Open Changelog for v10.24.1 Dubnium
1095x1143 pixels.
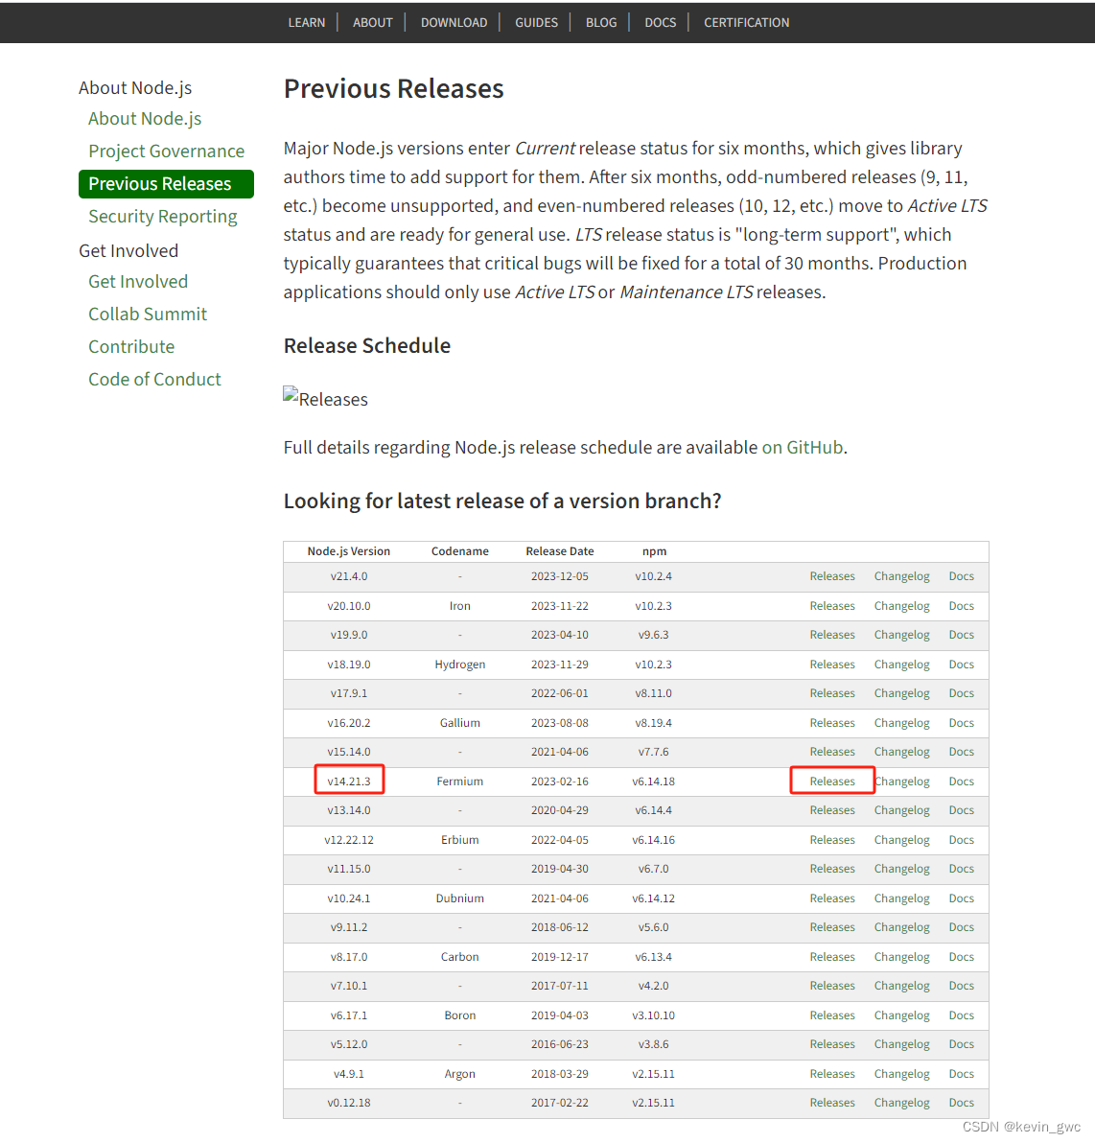pyautogui.click(x=902, y=898)
